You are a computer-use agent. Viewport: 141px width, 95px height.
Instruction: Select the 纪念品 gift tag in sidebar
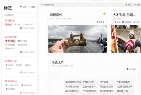click(9, 65)
